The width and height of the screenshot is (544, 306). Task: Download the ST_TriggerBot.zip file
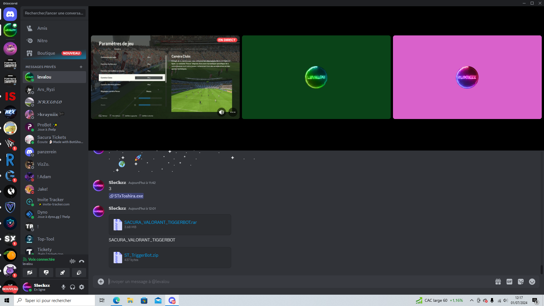pos(141,255)
